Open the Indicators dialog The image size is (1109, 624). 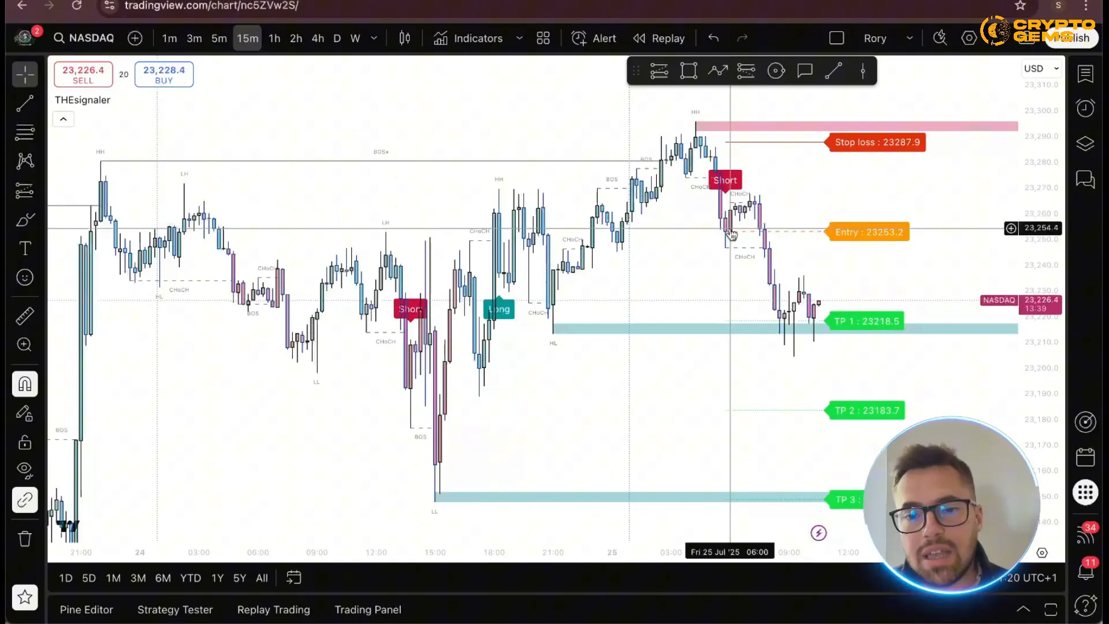click(468, 38)
